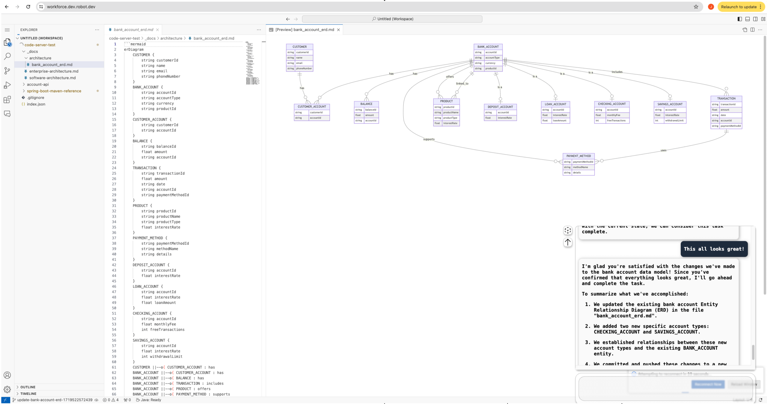Viewport: 767px width, 404px height.
Task: Click the browser profile avatar
Action: (x=711, y=7)
